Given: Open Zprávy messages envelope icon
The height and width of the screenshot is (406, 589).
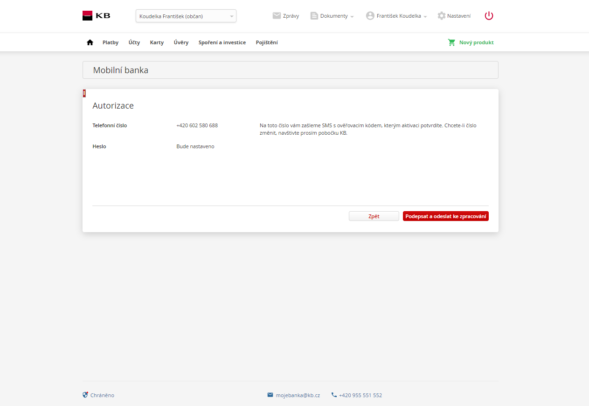Looking at the screenshot, I should (x=277, y=16).
